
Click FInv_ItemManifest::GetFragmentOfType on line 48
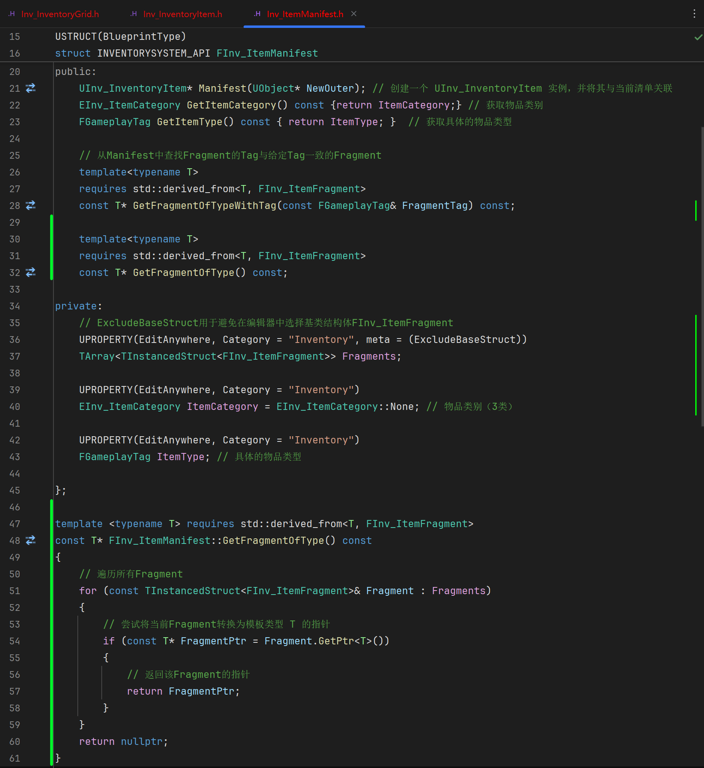click(217, 541)
